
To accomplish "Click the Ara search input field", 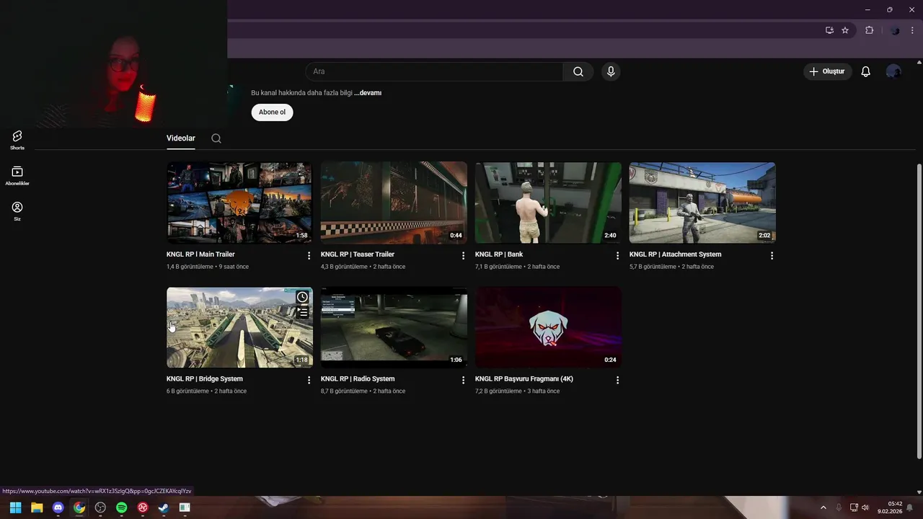I will coord(434,71).
